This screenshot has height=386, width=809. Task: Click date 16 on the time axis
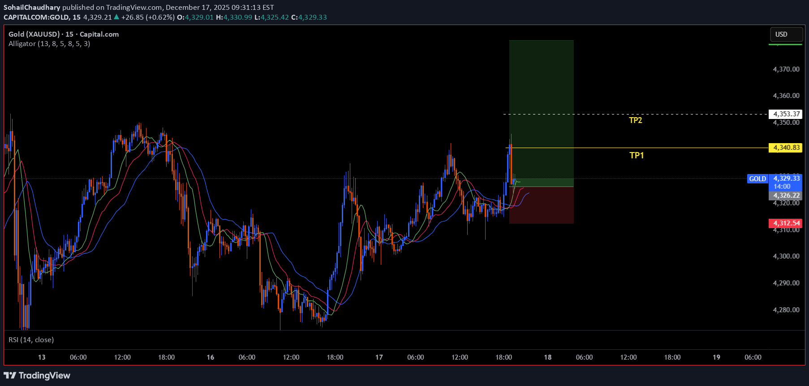click(210, 357)
